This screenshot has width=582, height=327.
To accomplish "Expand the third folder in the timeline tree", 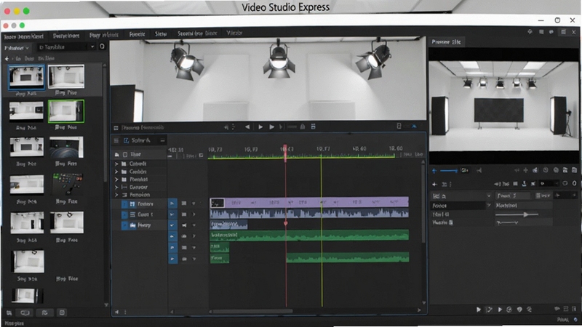I will click(116, 179).
